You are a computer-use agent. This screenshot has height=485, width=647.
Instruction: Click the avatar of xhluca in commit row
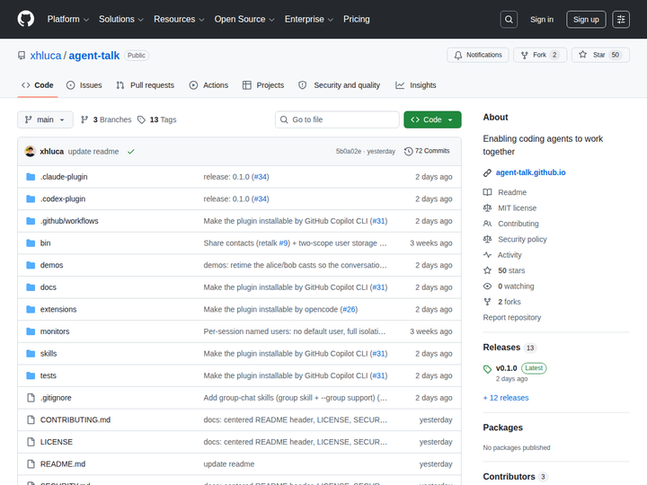click(x=31, y=152)
